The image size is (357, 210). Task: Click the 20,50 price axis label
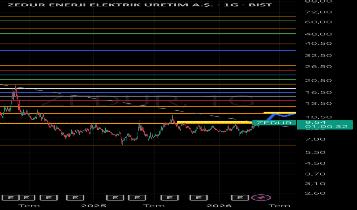click(x=318, y=81)
